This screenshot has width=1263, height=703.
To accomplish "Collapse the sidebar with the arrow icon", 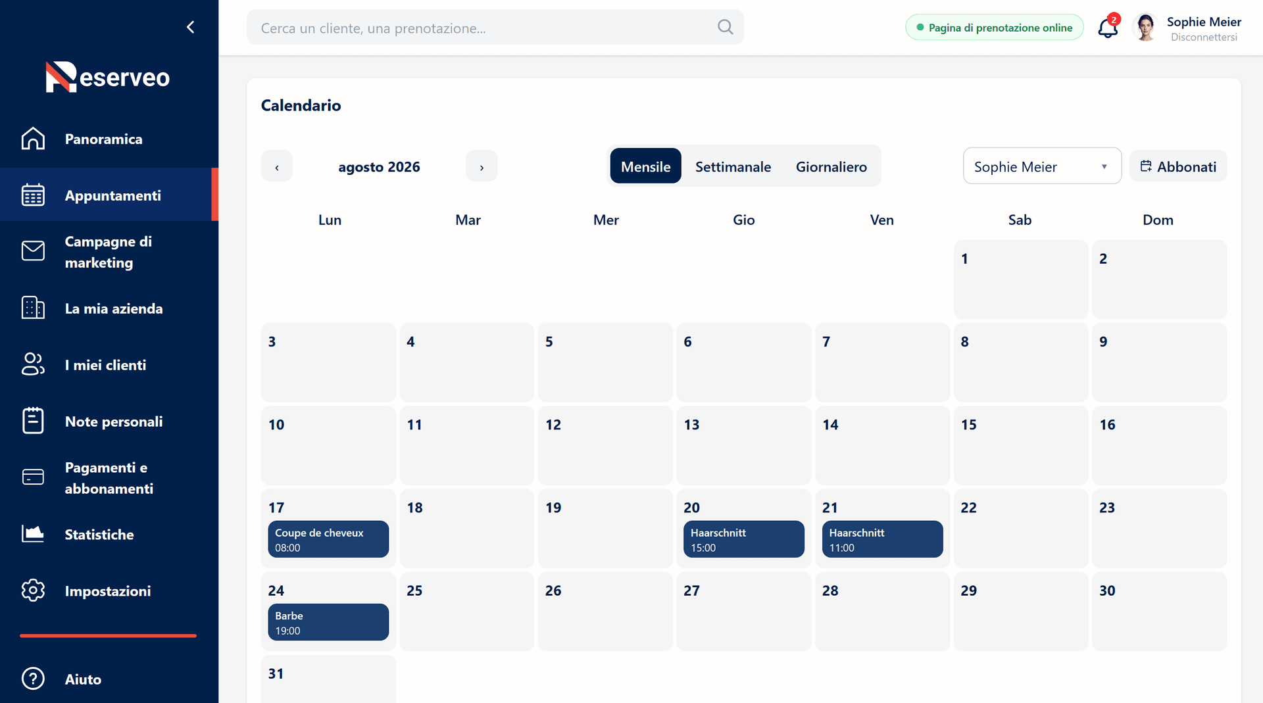I will tap(191, 27).
